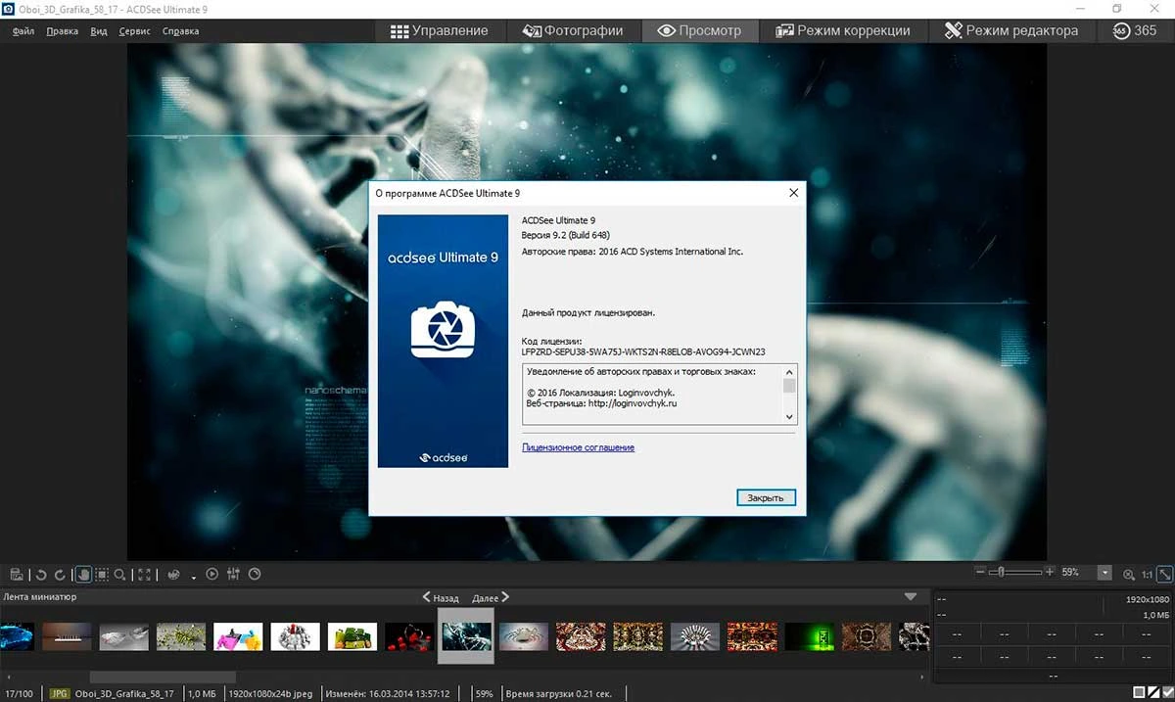This screenshot has width=1175, height=702.
Task: Click the 1920x1080x24b jpeg status text
Action: click(x=271, y=693)
